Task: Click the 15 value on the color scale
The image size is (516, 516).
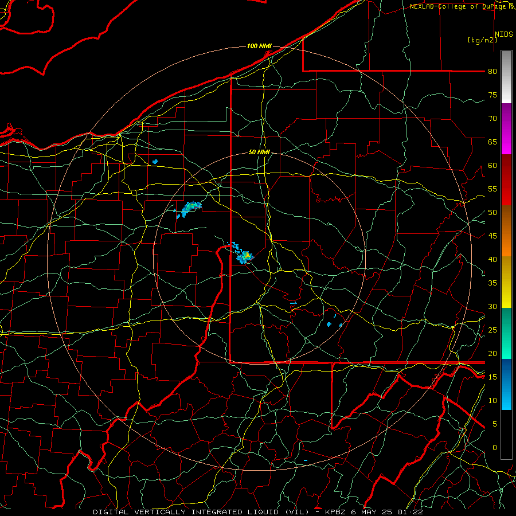Action: point(492,377)
